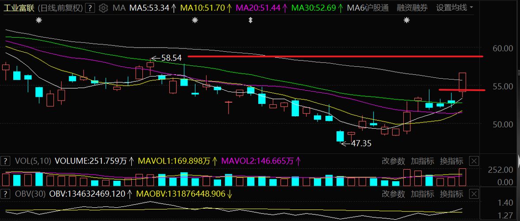Click the up-down arrow event marker above chart
The width and height of the screenshot is (520, 221).
(x=250, y=20)
